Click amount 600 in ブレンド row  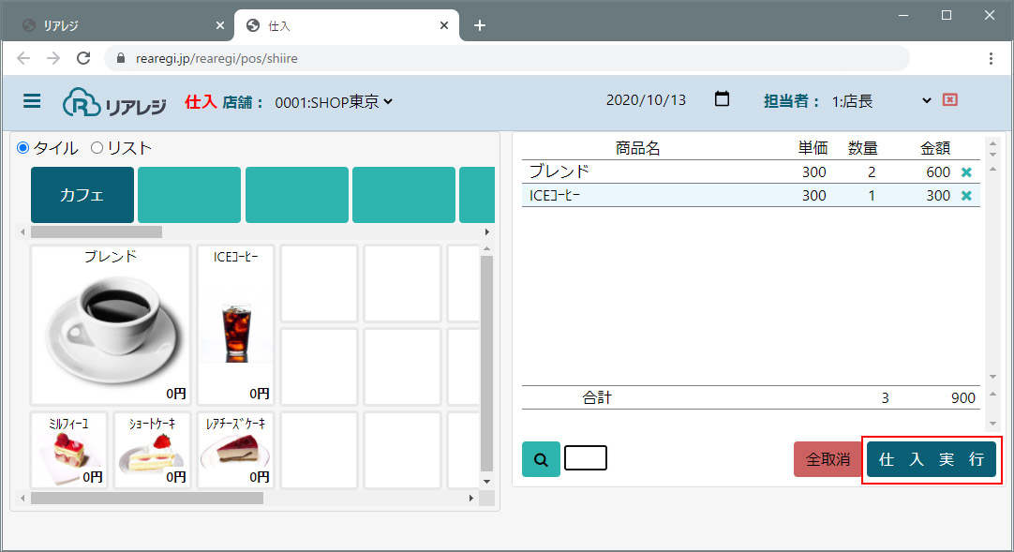pyautogui.click(x=938, y=172)
